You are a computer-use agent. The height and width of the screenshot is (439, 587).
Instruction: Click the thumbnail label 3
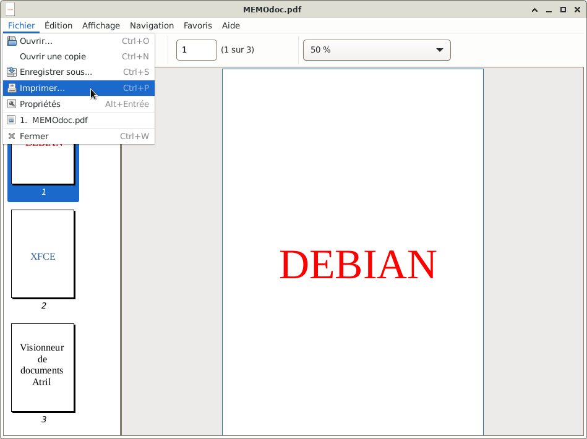point(43,420)
